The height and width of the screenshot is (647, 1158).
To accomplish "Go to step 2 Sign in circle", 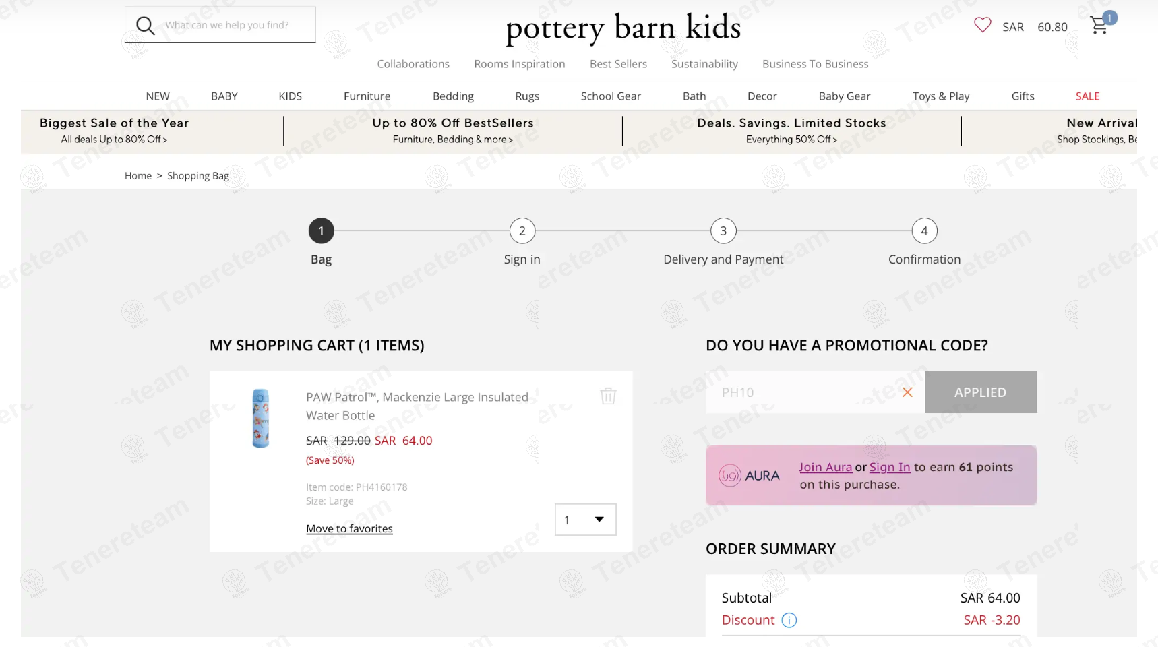I will click(x=522, y=231).
